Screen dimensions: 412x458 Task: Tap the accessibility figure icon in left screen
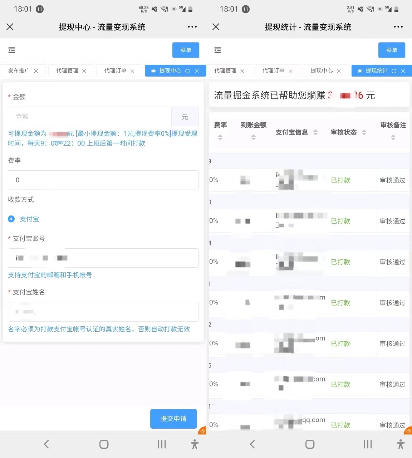(195, 444)
